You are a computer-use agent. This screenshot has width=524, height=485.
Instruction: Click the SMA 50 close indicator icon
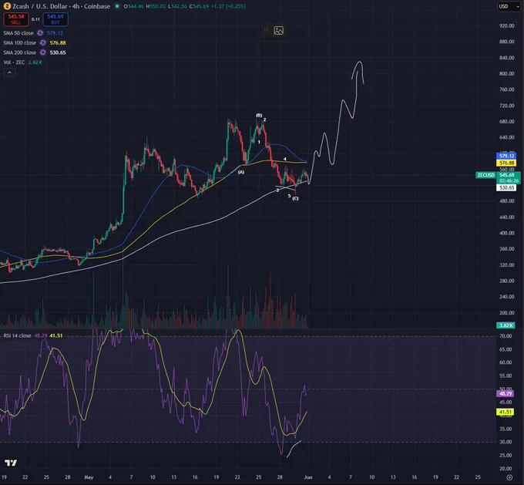(40, 33)
